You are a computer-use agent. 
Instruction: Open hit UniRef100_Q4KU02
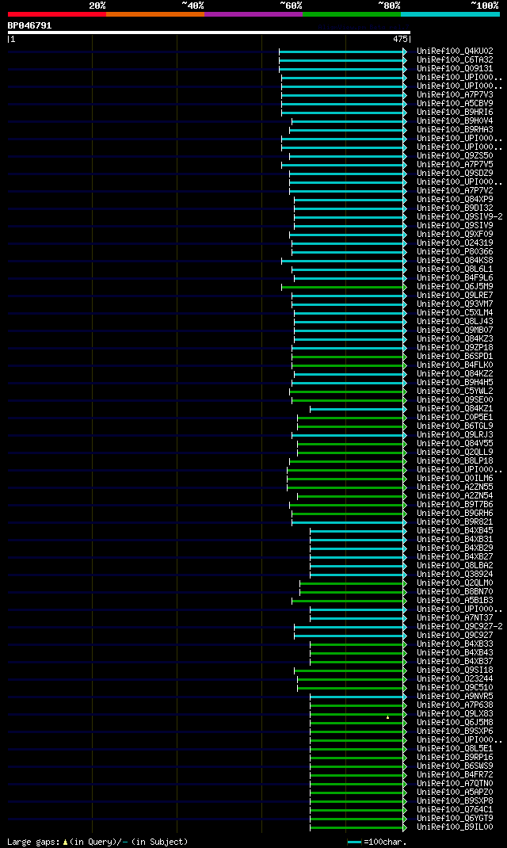point(455,52)
